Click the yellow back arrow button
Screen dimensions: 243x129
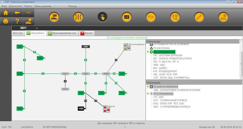(x=17, y=13)
